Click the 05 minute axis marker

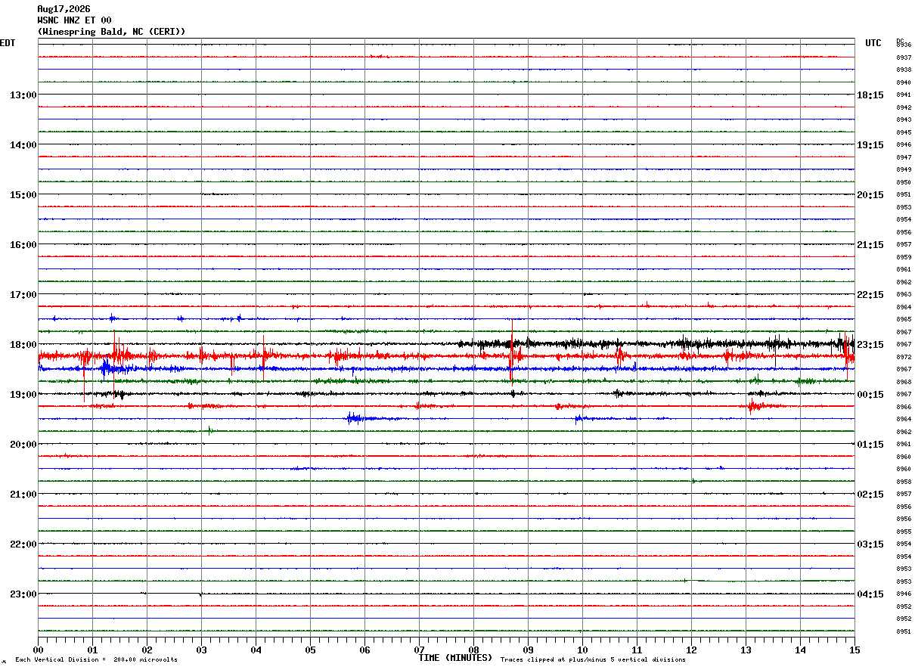point(310,650)
